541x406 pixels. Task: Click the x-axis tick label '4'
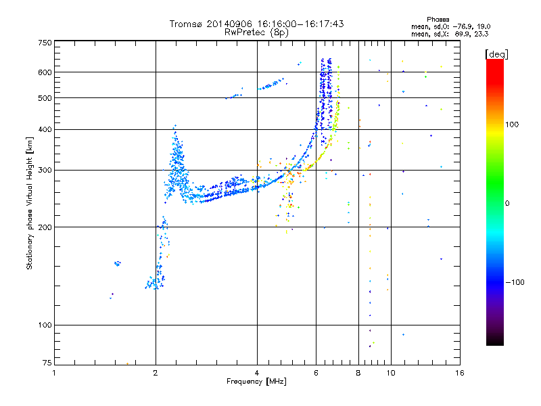tap(257, 373)
